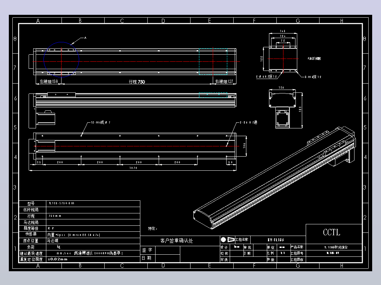Click the '审批' title block label
The height and width of the screenshot is (285, 381).
(247, 247)
